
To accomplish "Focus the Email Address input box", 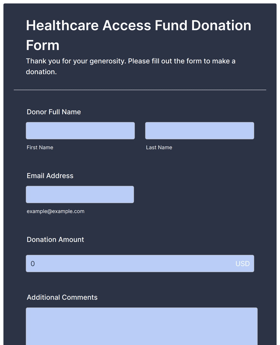I will click(x=80, y=194).
